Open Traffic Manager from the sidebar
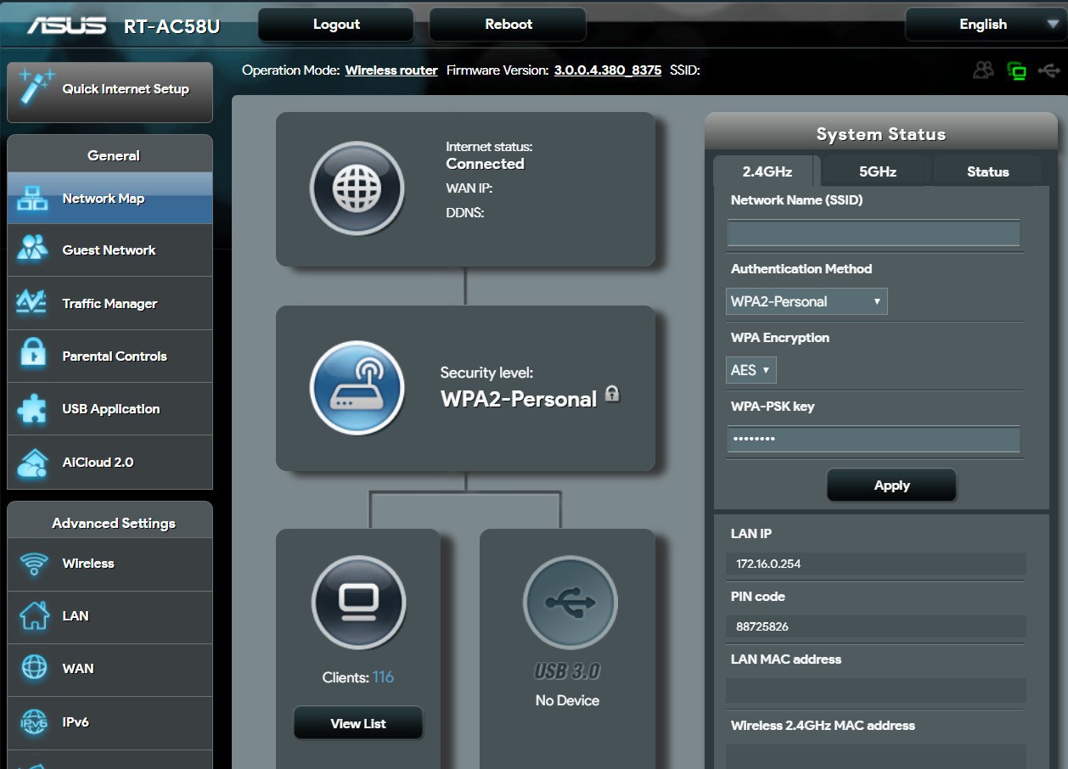The height and width of the screenshot is (769, 1068). 110,304
